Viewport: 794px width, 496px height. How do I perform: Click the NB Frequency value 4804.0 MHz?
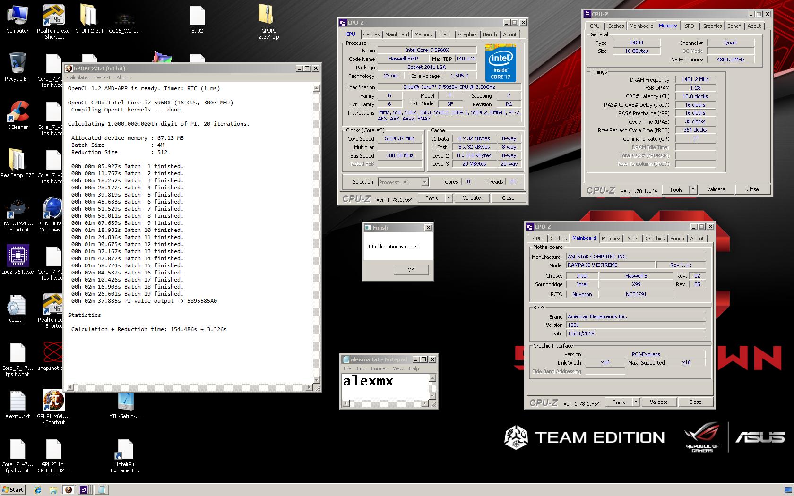click(x=730, y=60)
